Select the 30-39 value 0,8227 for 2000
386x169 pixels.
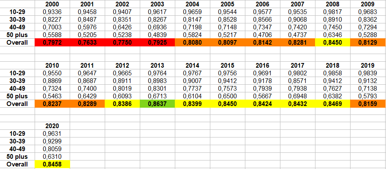(52, 20)
